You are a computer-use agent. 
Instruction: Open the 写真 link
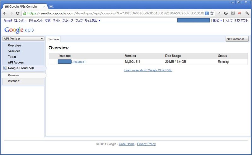tap(48, 20)
